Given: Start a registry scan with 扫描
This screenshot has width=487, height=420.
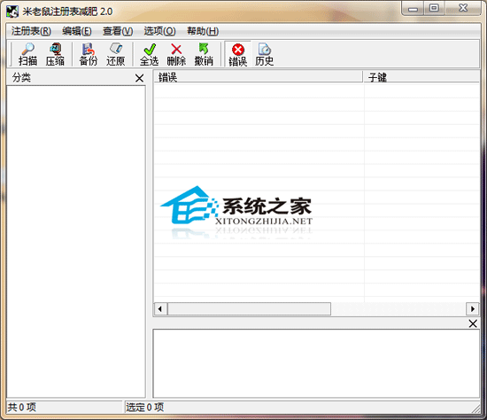Looking at the screenshot, I should 27,54.
